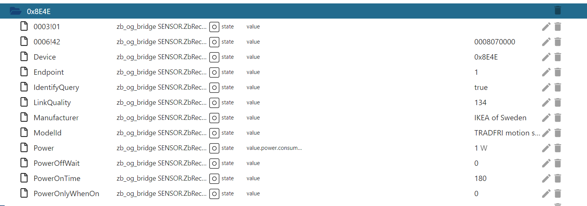Edit the ModelId state entry
The width and height of the screenshot is (587, 206).
point(546,133)
